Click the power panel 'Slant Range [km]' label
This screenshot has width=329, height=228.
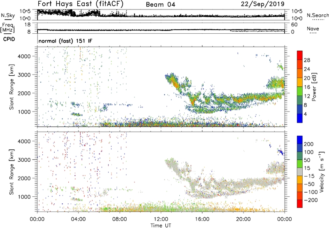pos(12,87)
